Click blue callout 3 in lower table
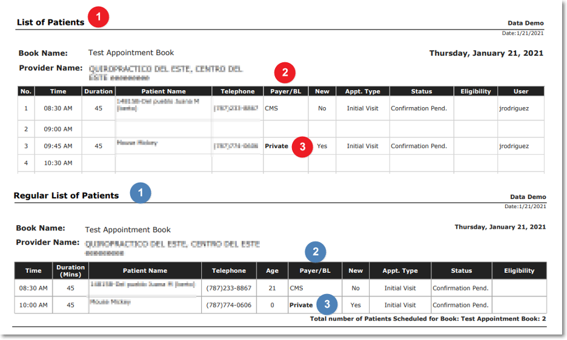The width and height of the screenshot is (567, 340). coord(327,304)
